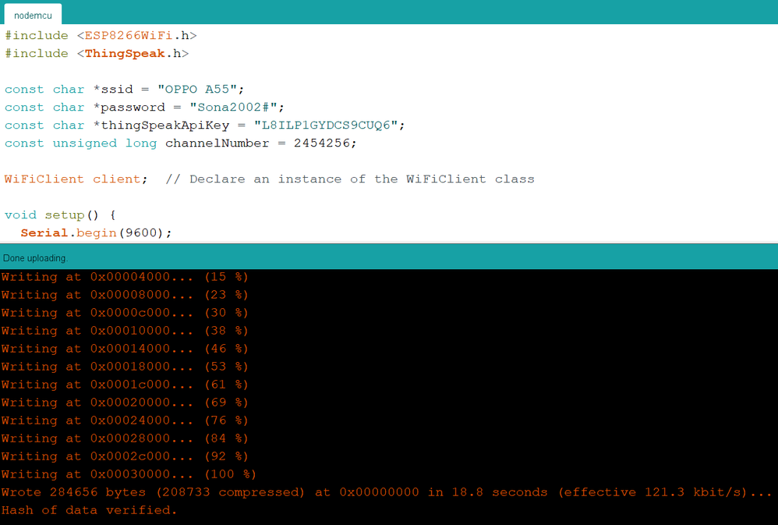Click the 'WiFiClient client;' line
This screenshot has width=778, height=525.
point(76,179)
